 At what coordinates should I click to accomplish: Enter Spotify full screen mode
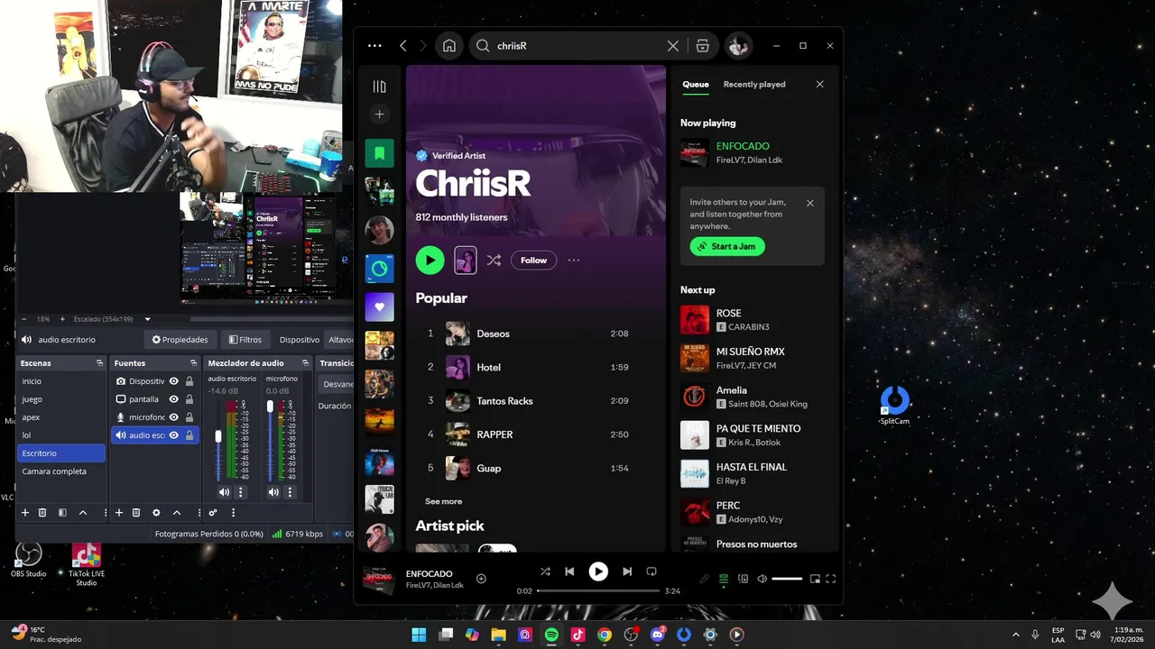tap(831, 579)
